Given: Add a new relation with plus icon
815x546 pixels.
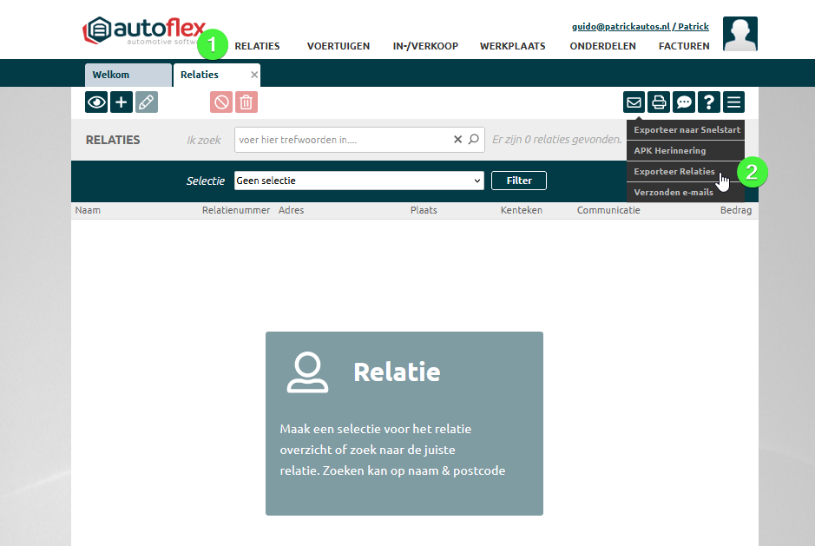Looking at the screenshot, I should 122,102.
